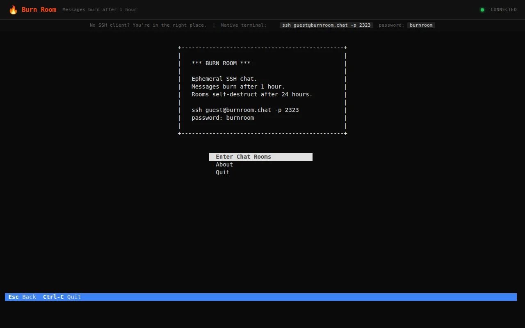Select Enter Chat Rooms menu option

click(x=260, y=157)
